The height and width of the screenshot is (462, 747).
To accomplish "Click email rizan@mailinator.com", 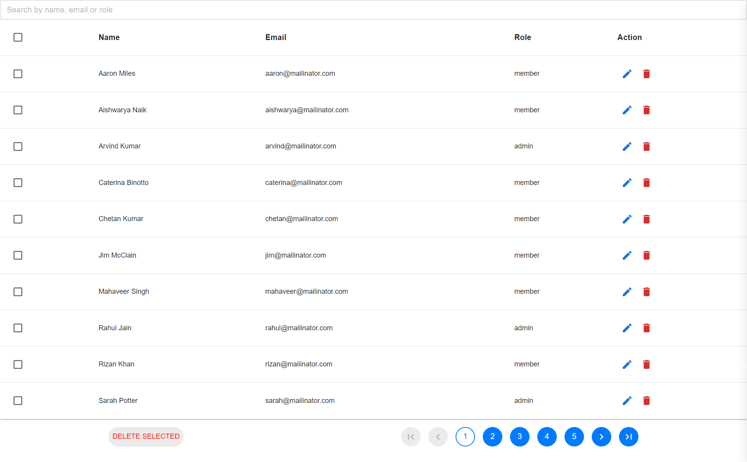I will click(299, 364).
